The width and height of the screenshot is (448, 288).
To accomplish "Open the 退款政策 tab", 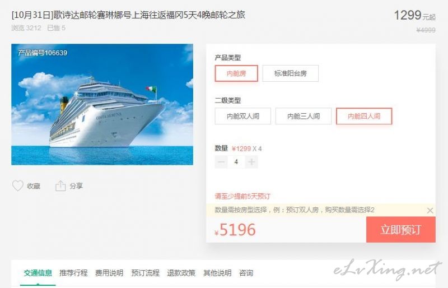I will coord(181,273).
